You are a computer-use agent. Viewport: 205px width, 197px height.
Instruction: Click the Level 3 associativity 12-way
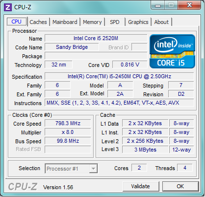(181, 150)
